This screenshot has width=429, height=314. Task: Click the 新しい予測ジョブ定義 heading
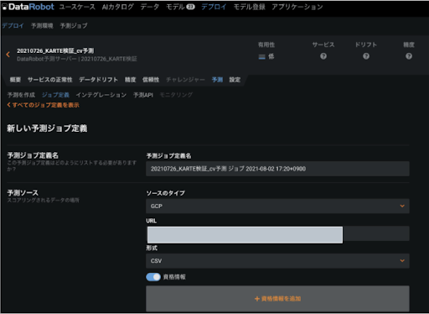point(47,128)
